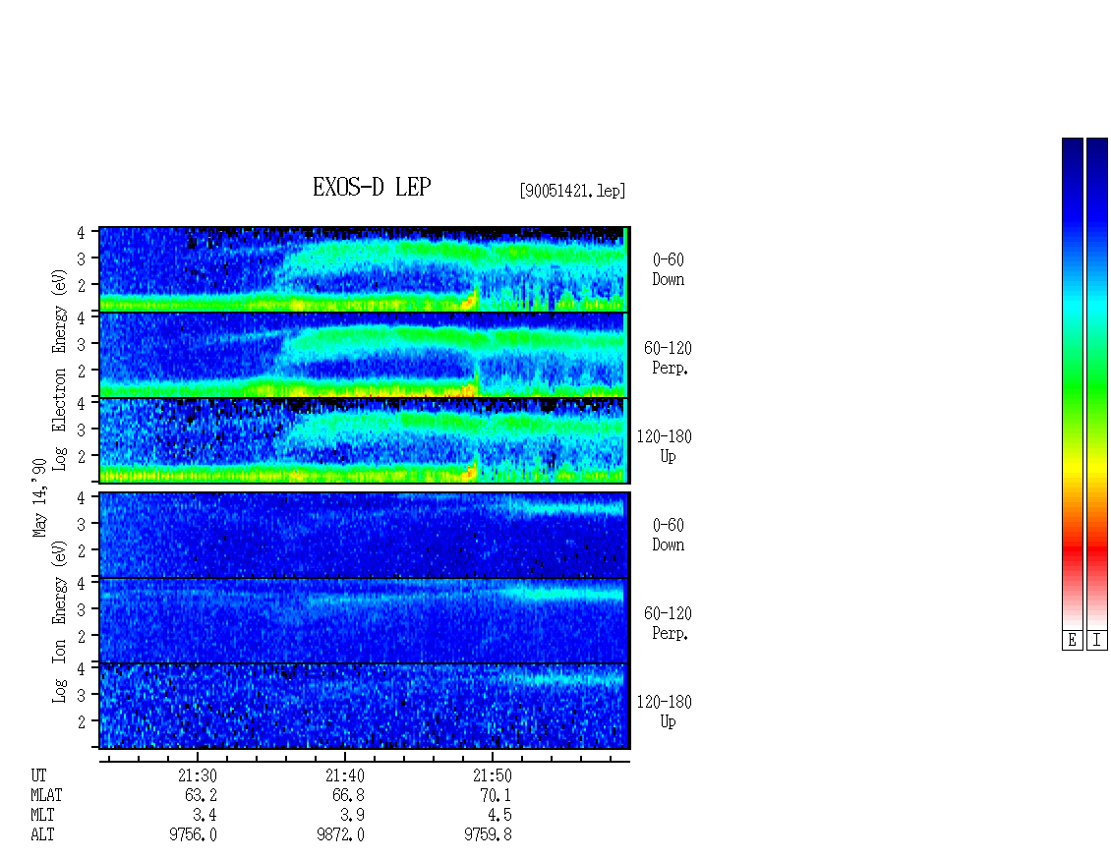This screenshot has height=860, width=1111.
Task: Click the ALT value 9756.0
Action: tap(193, 835)
